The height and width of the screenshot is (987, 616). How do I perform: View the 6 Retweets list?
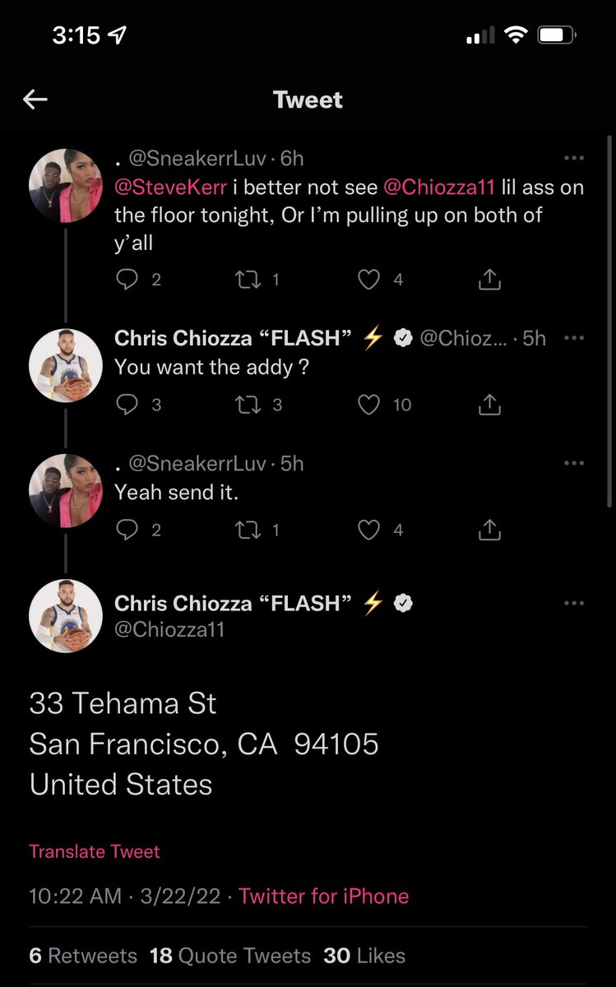(83, 956)
